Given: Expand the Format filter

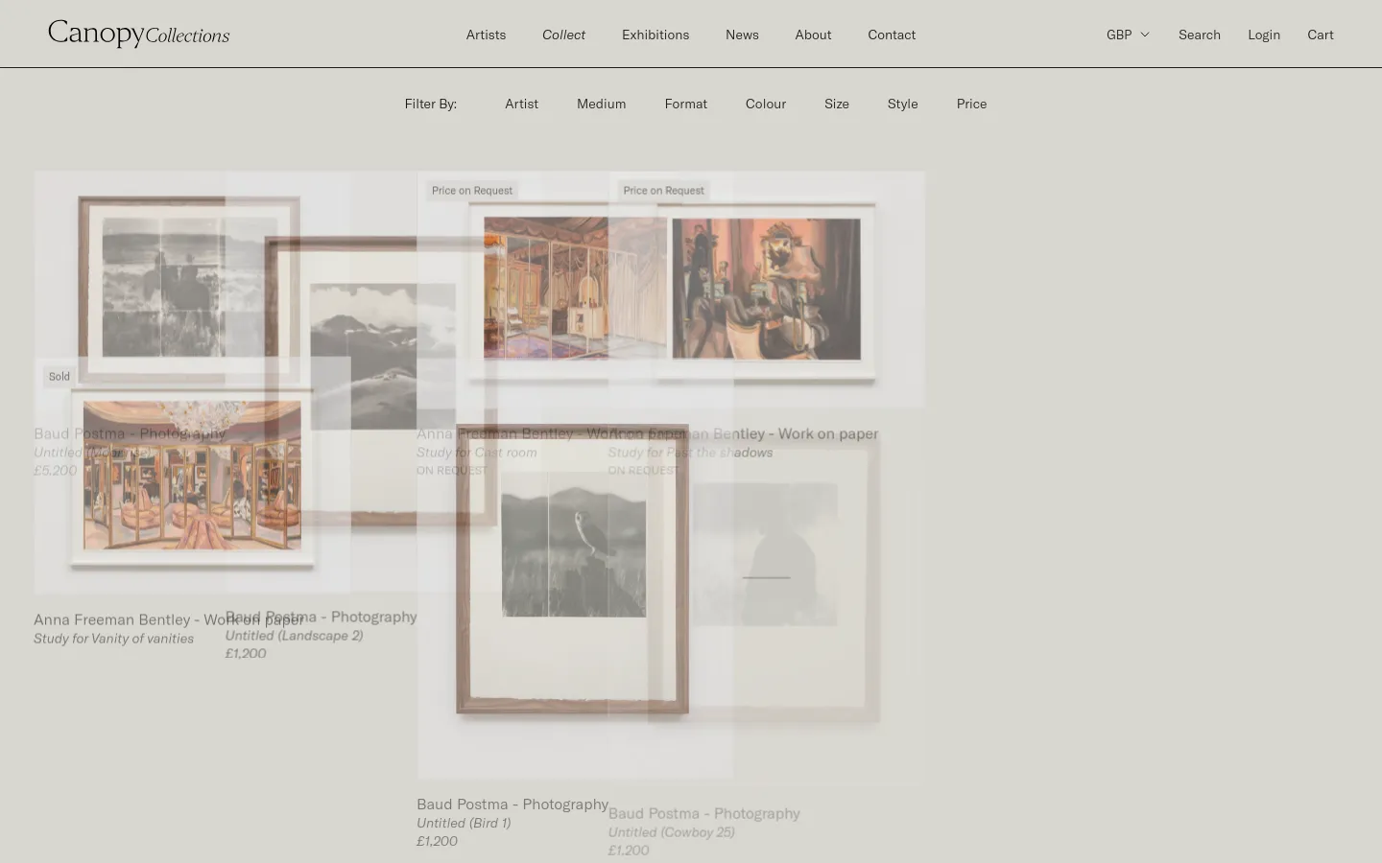Looking at the screenshot, I should (686, 104).
